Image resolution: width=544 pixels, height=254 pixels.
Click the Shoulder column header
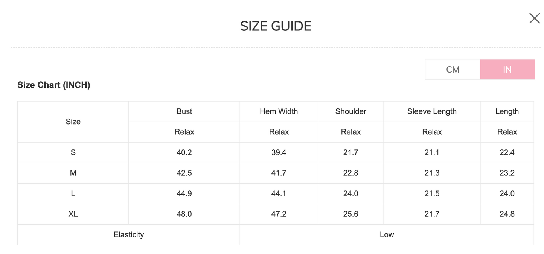[350, 111]
